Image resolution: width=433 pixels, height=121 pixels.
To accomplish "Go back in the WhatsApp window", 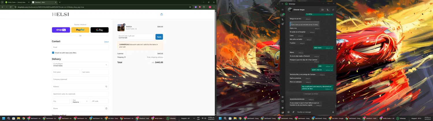I will tap(283, 4).
